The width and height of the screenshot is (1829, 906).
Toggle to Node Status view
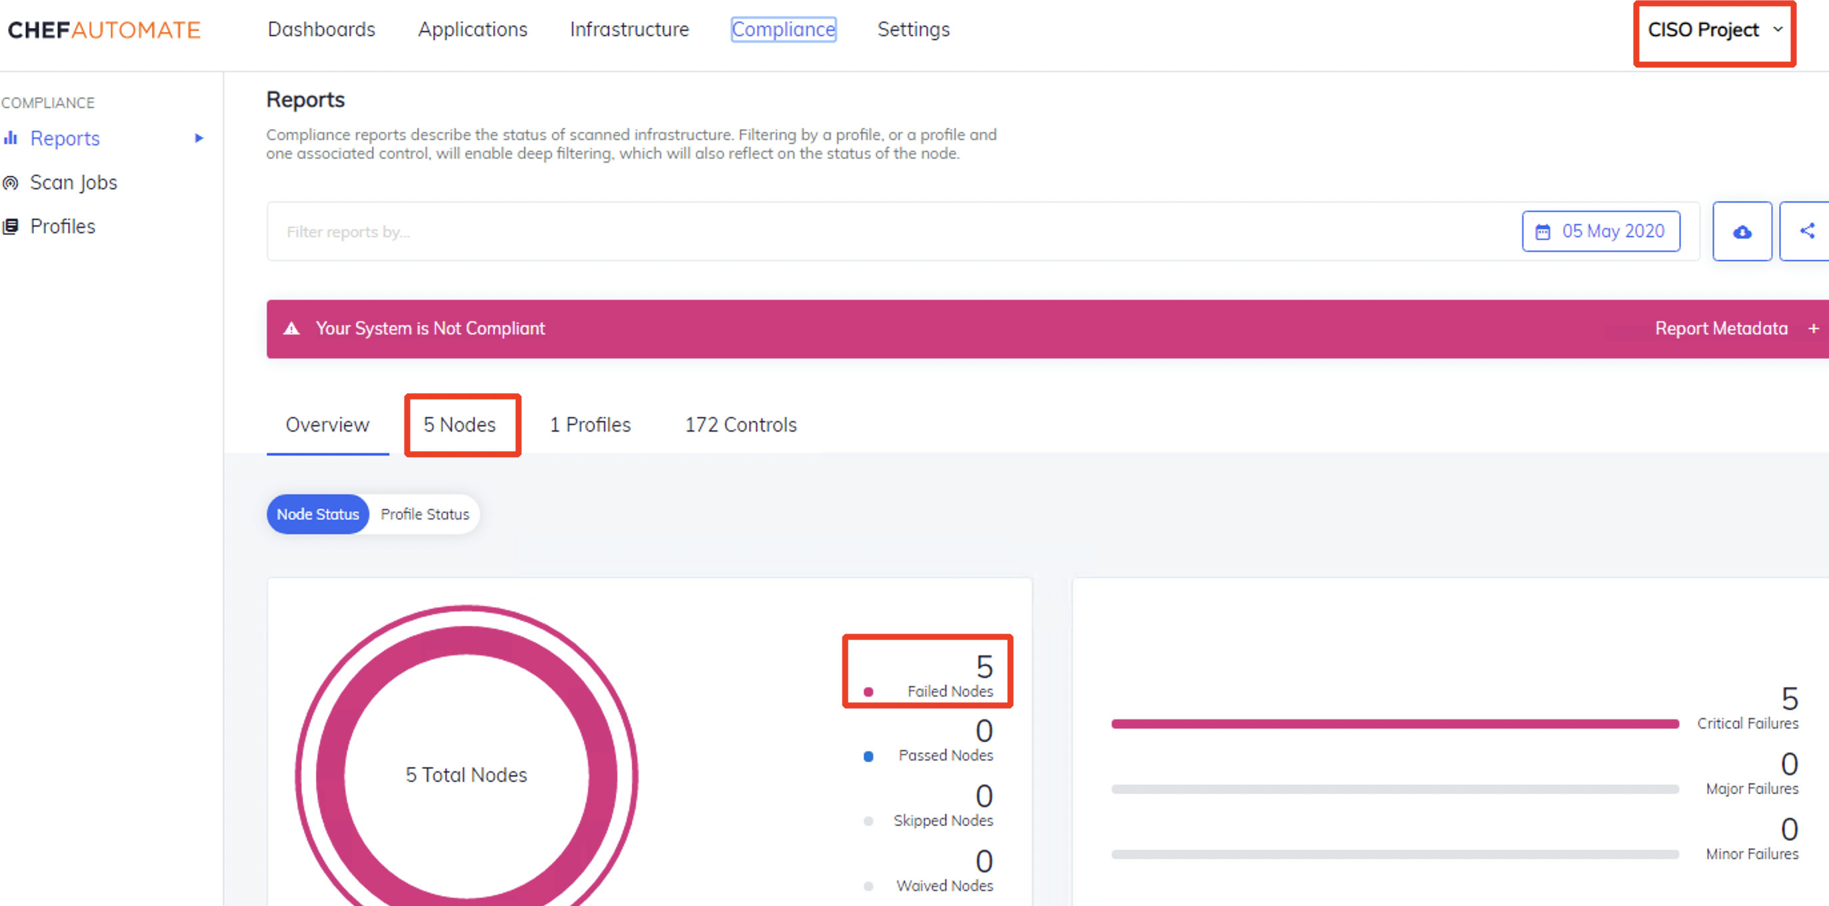point(317,514)
